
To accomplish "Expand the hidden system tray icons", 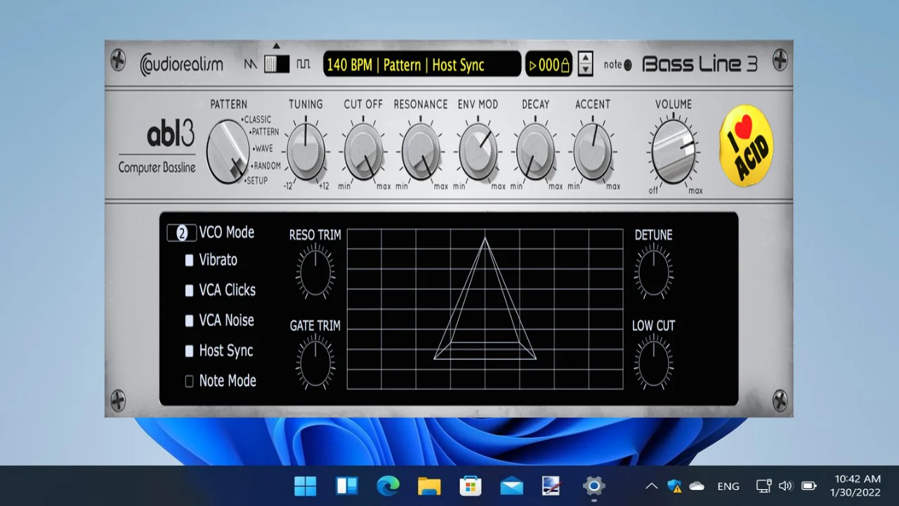I will coord(651,486).
